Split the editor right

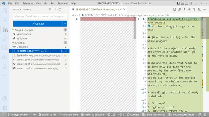click(200, 9)
